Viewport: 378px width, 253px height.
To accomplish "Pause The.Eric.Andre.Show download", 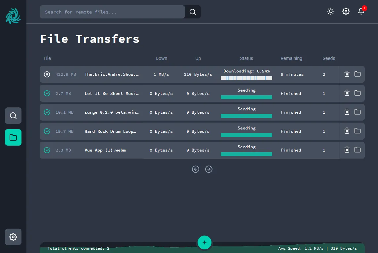I will [47, 74].
